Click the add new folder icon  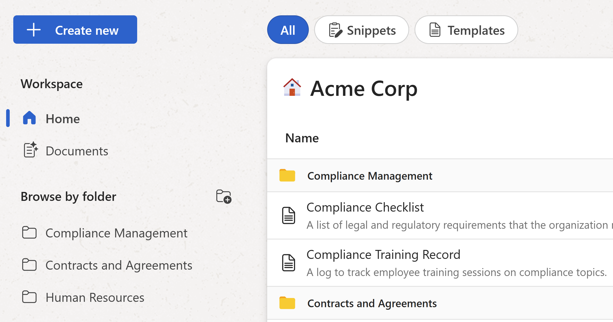pos(224,197)
